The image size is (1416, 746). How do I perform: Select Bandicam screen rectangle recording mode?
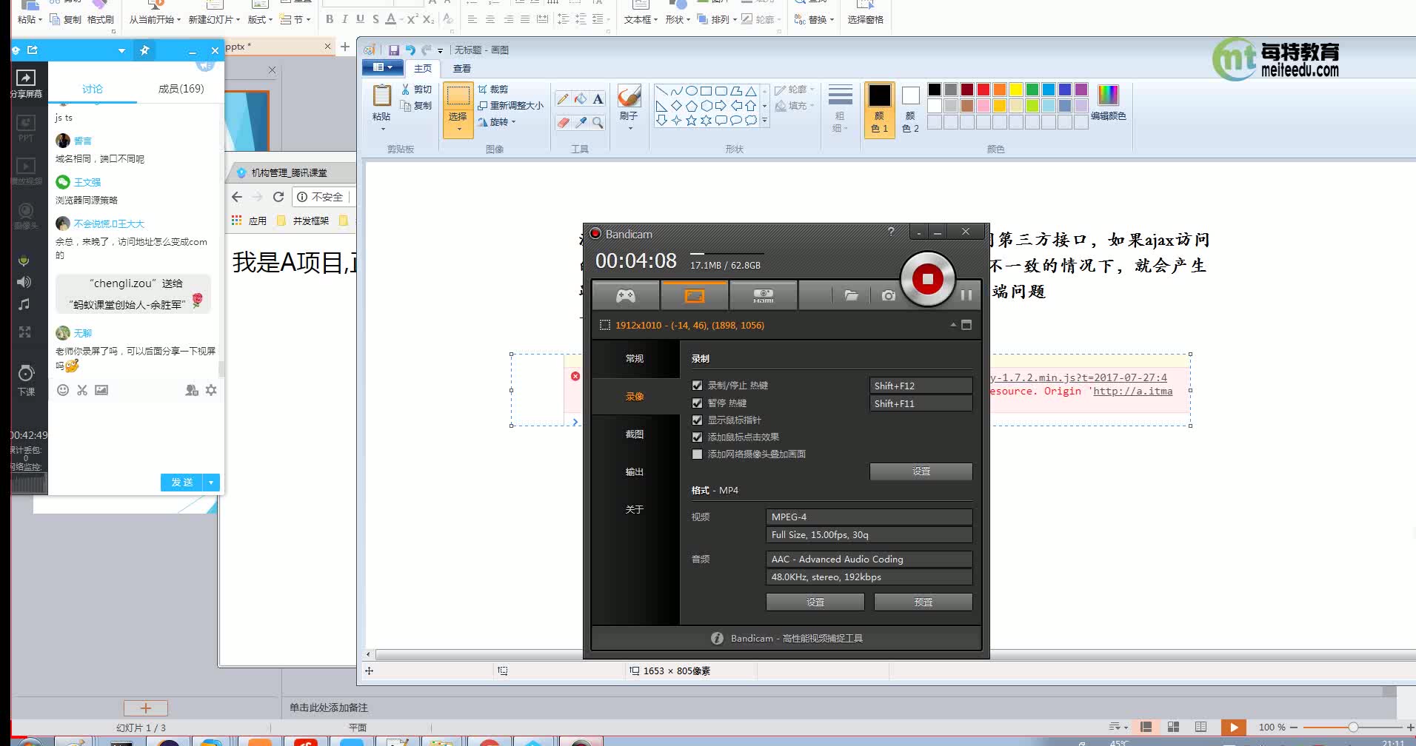point(694,296)
